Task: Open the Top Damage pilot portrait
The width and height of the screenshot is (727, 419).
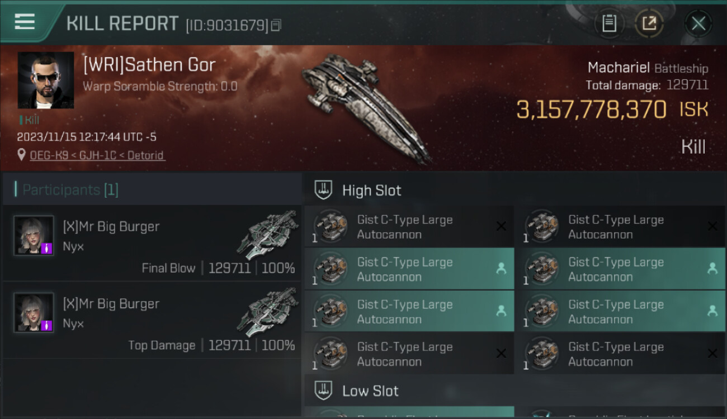Action: 34,312
